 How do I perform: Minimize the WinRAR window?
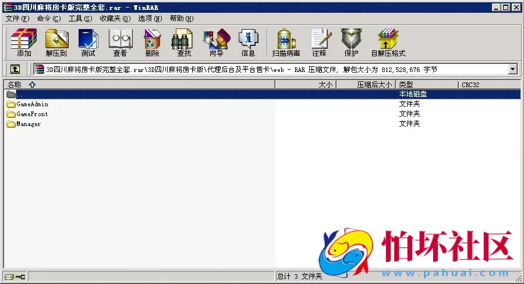[x=496, y=8]
